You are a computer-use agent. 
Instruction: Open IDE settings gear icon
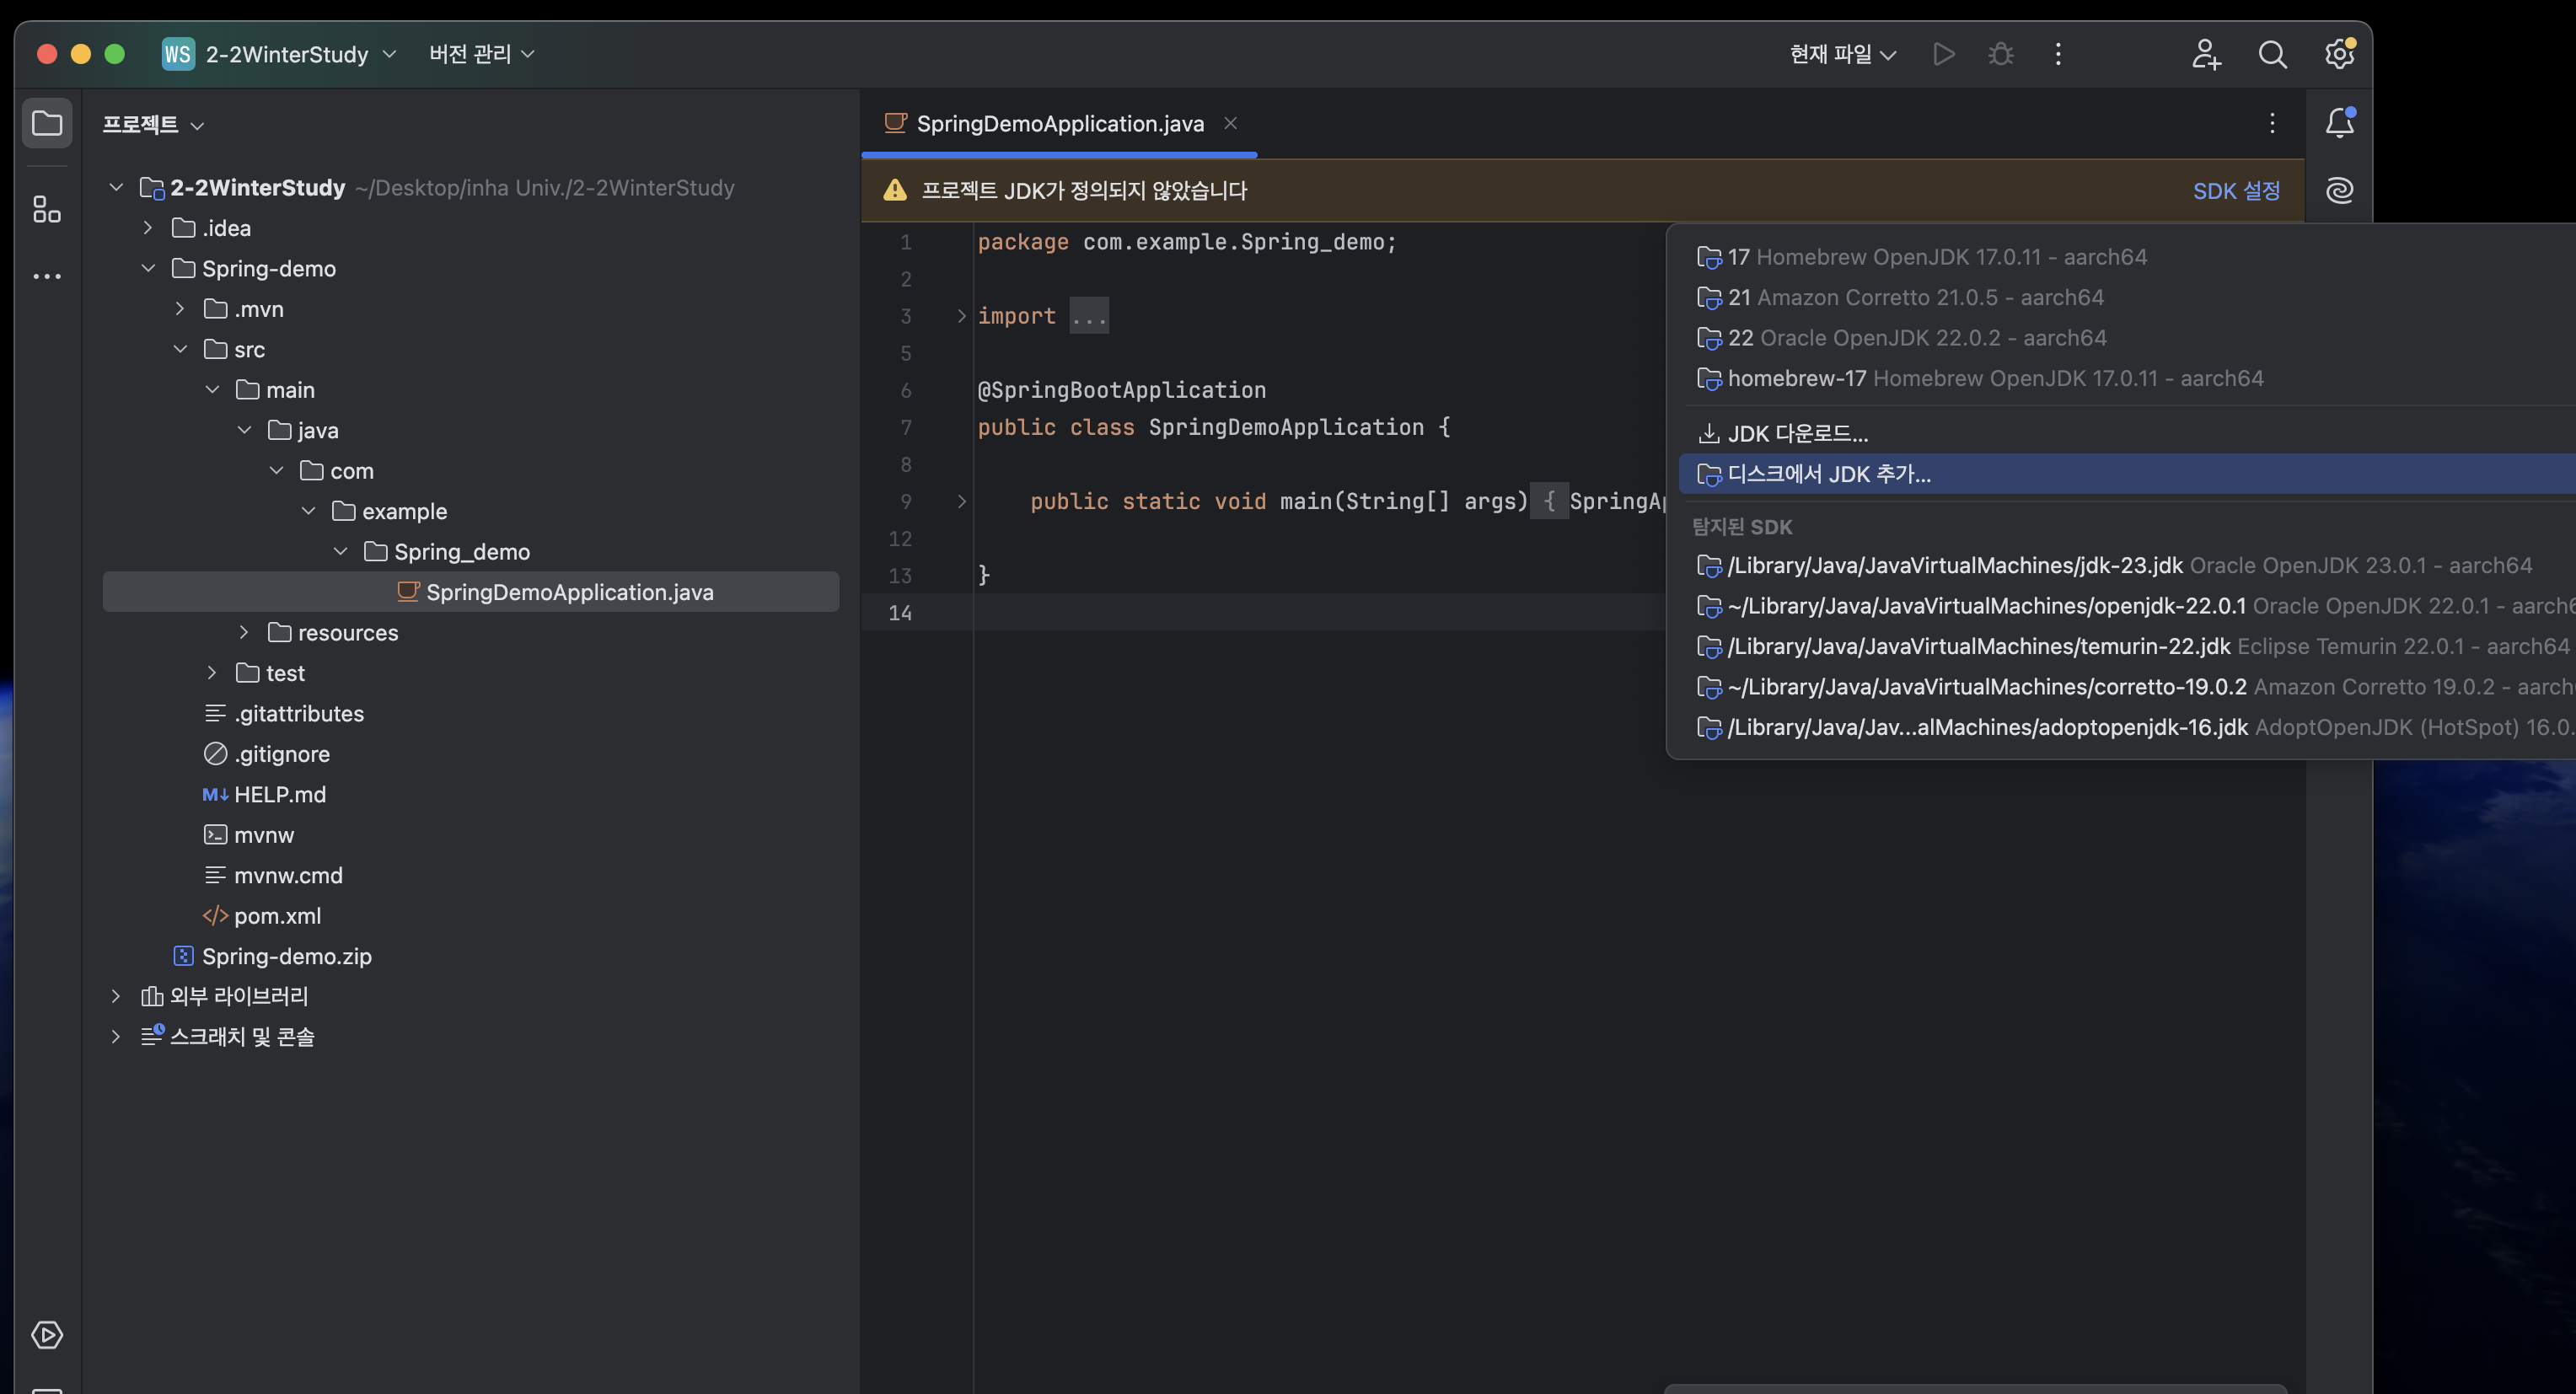tap(2338, 54)
